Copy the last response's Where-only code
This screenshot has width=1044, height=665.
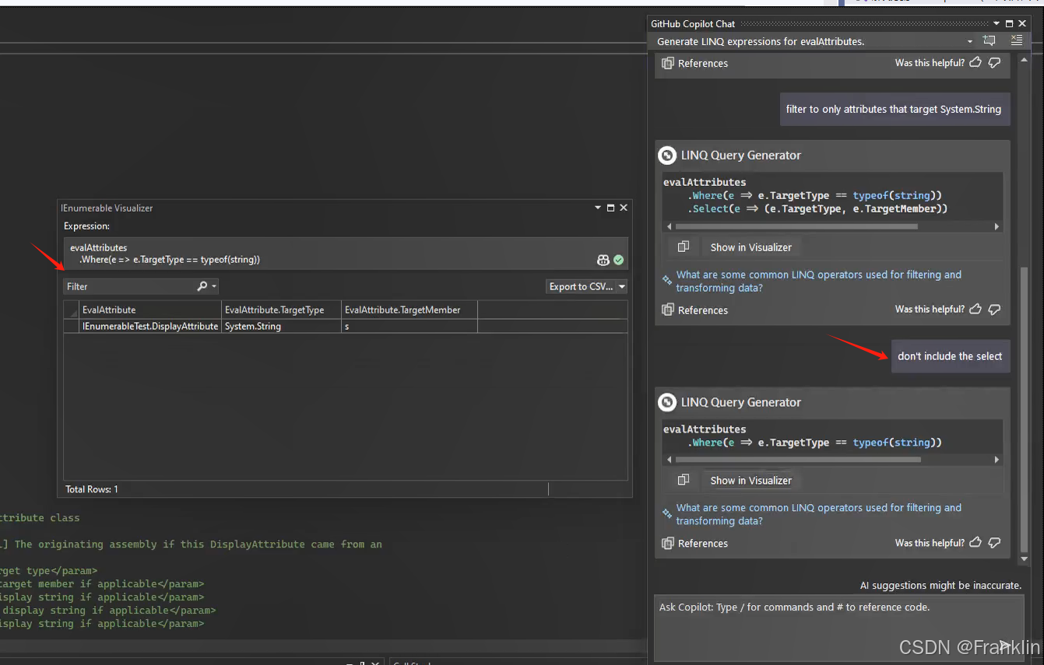click(683, 480)
